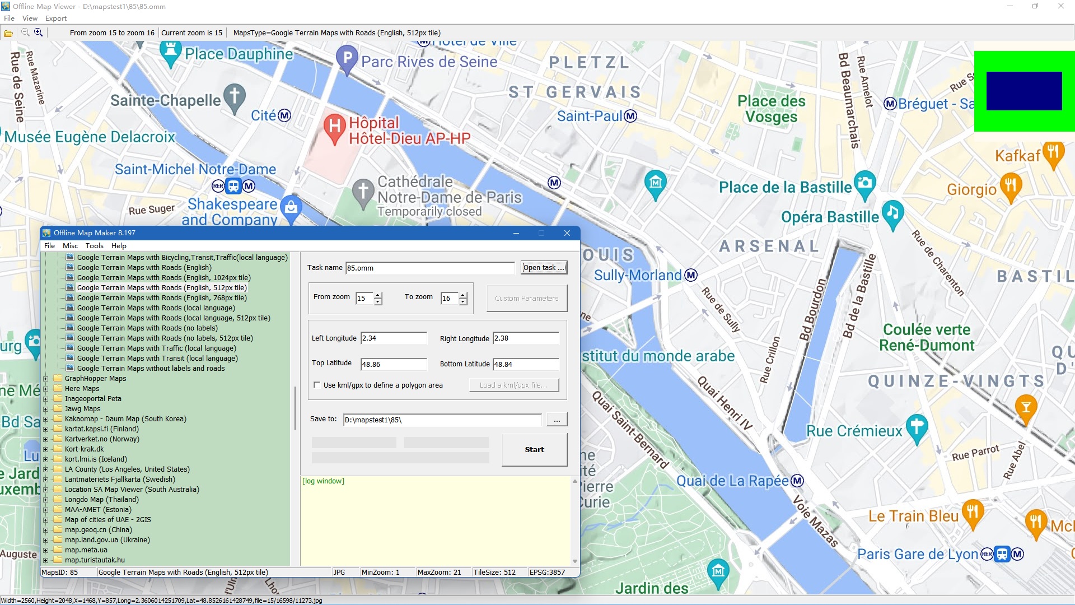Screen dimensions: 1075x605
Task: Expand the Jawg Maps folder
Action: [46, 409]
